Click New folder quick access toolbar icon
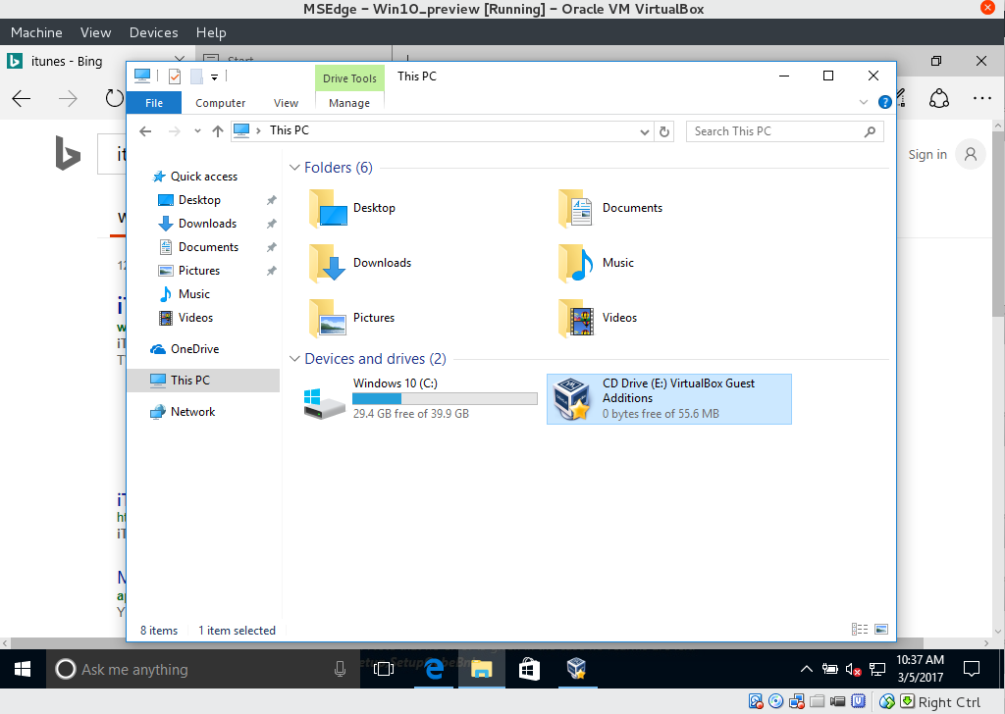Viewport: 1005px width, 714px height. (196, 76)
